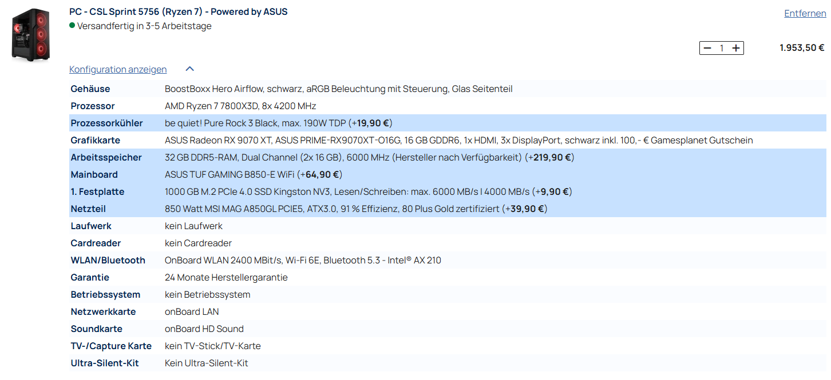Click the AMD Ryzen 7 7800X3D value
Image resolution: width=831 pixels, height=380 pixels.
click(240, 106)
